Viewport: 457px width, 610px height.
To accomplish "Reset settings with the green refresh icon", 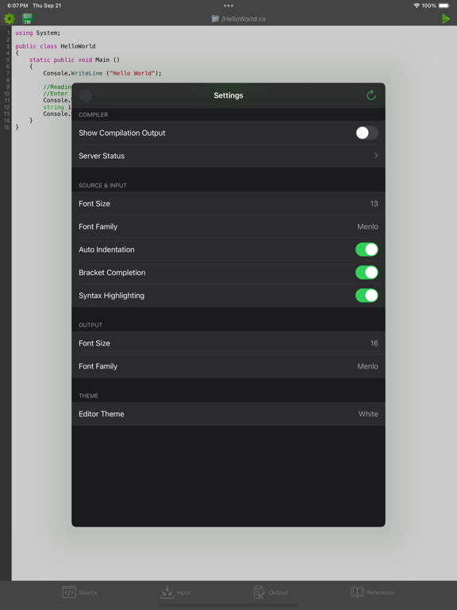I will coord(371,95).
